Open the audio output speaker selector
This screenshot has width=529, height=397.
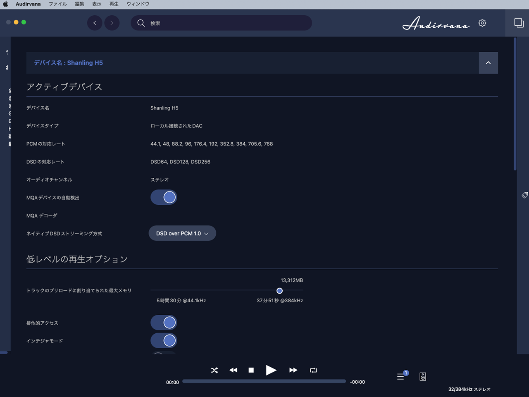[423, 376]
